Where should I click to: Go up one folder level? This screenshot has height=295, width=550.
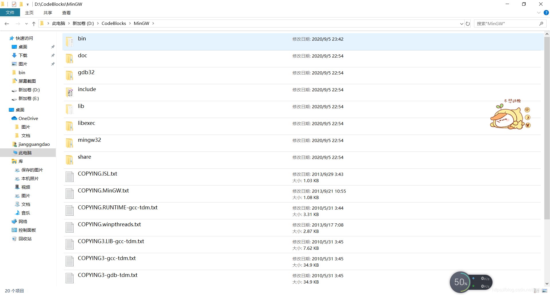pos(34,24)
